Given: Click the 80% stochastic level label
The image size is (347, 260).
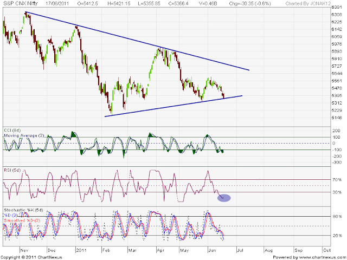Looking at the screenshot, I should coord(337,217).
